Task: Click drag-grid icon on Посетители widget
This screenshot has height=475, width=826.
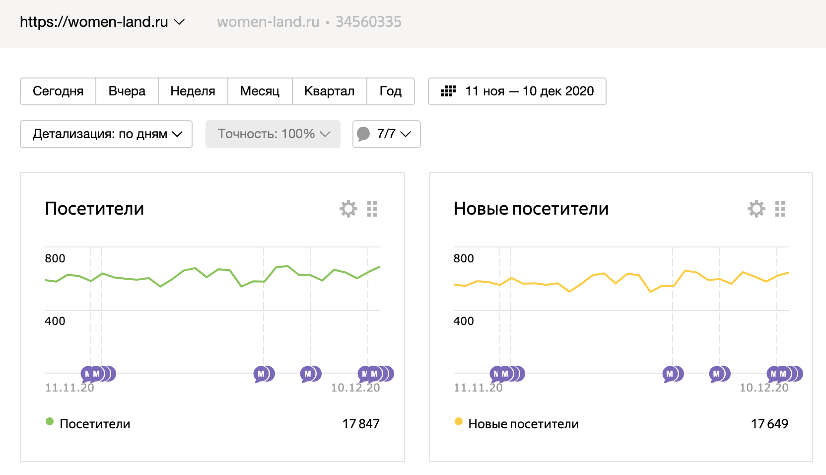Action: pyautogui.click(x=372, y=209)
